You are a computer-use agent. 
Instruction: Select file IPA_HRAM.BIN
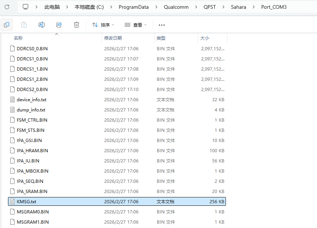pos(117,150)
